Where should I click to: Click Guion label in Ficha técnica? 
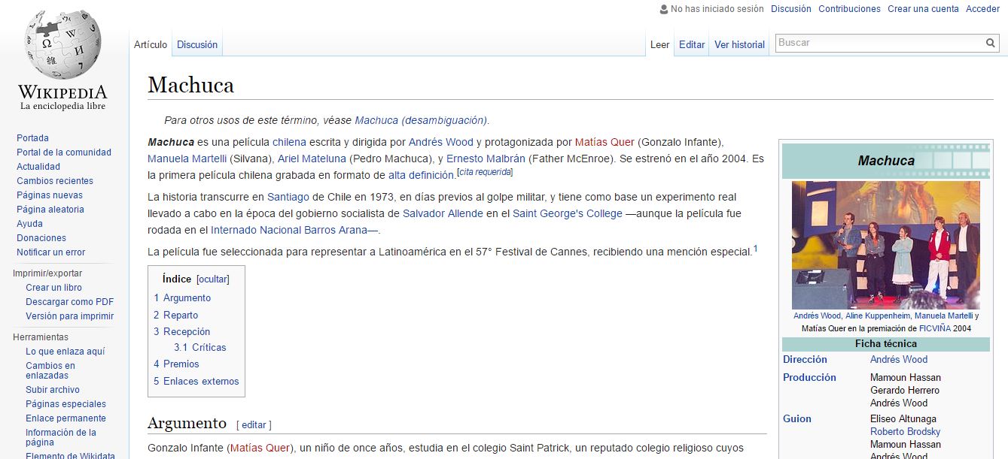pyautogui.click(x=797, y=419)
